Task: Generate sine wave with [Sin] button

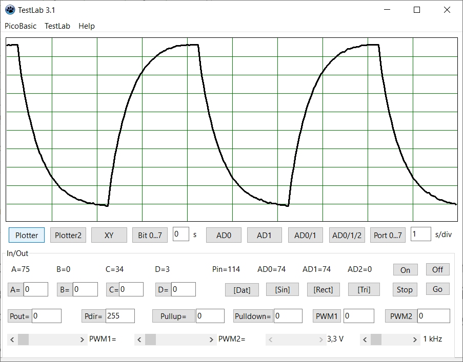Action: point(283,289)
